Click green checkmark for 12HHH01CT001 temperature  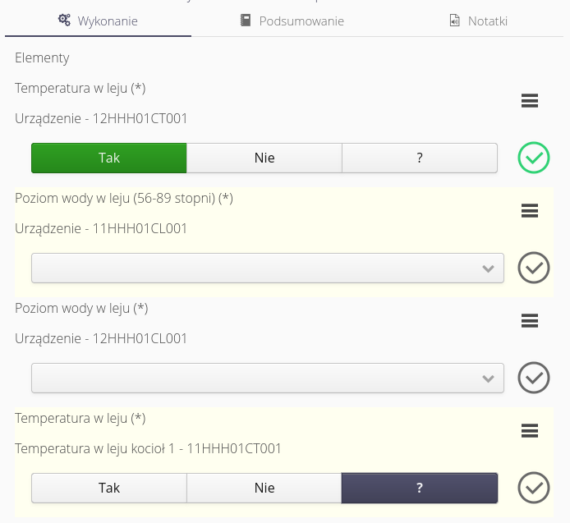(x=533, y=158)
